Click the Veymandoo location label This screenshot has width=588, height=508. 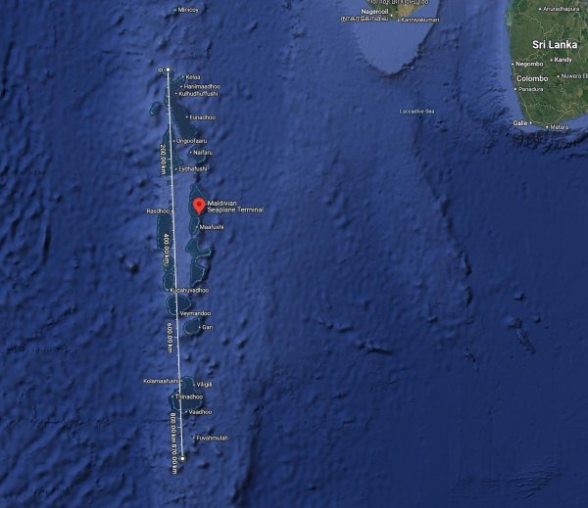194,313
